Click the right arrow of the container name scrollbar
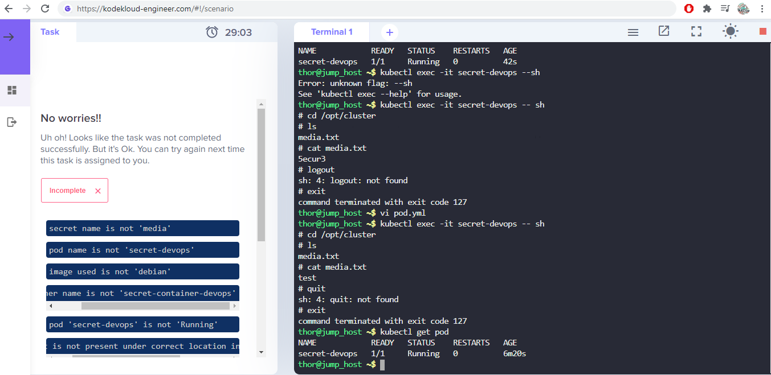Screen dimensions: 771x375 236,306
